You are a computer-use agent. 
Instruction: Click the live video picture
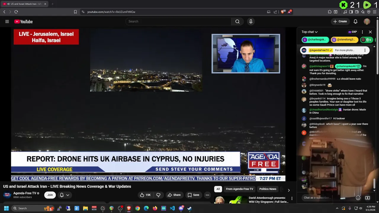148,105
